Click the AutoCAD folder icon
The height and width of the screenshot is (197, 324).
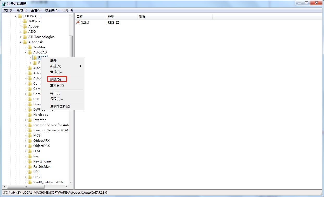30,52
